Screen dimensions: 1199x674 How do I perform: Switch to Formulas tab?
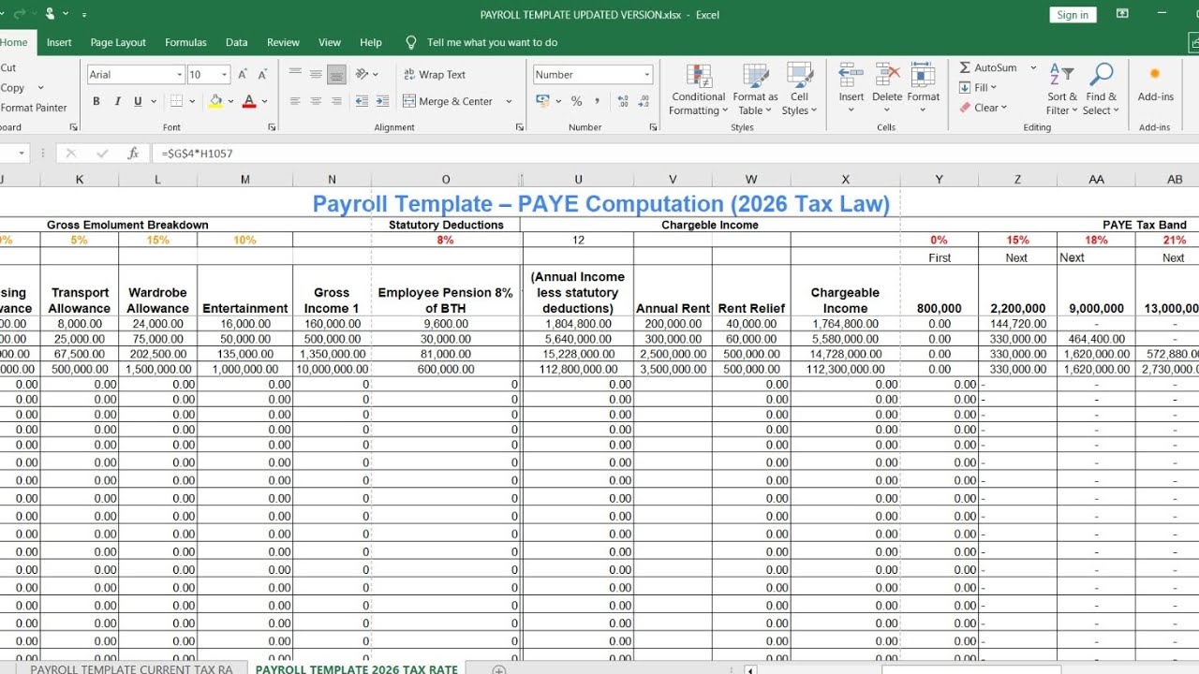(185, 42)
